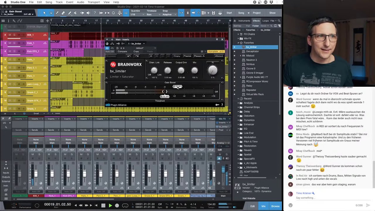Enable the XL saturation button

pyautogui.click(x=213, y=62)
